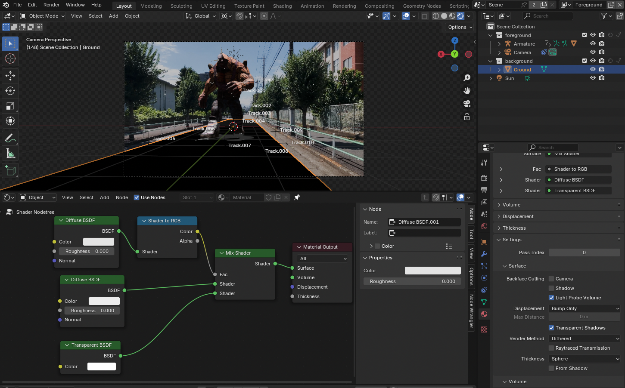Select the Measure tool
Viewport: 625px width, 388px height.
pos(10,154)
